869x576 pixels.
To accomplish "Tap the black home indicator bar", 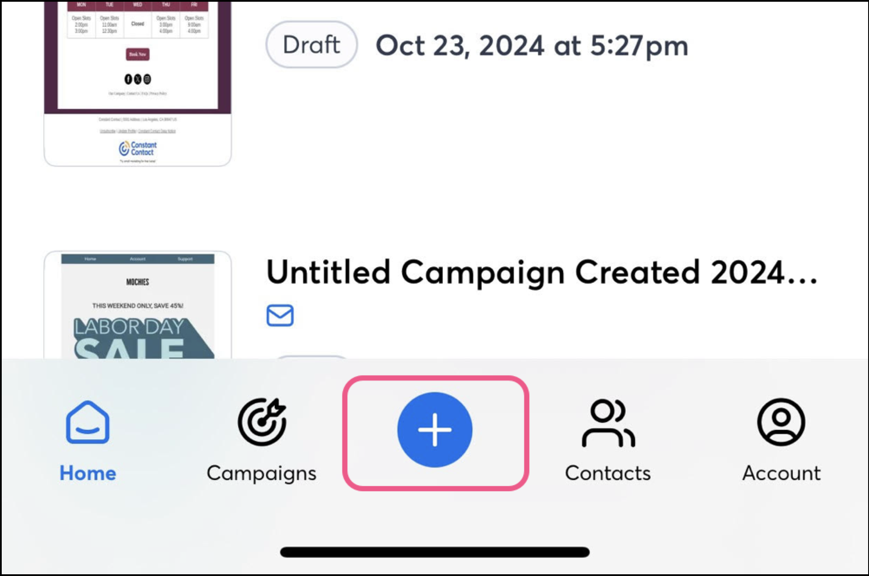I will (x=434, y=552).
